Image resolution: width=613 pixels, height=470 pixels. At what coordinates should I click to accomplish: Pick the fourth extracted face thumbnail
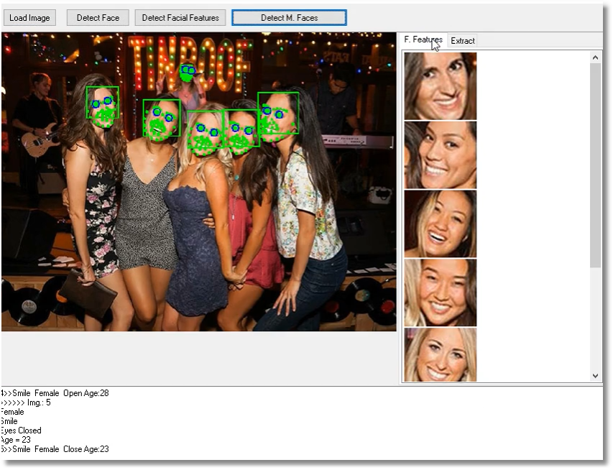point(440,292)
